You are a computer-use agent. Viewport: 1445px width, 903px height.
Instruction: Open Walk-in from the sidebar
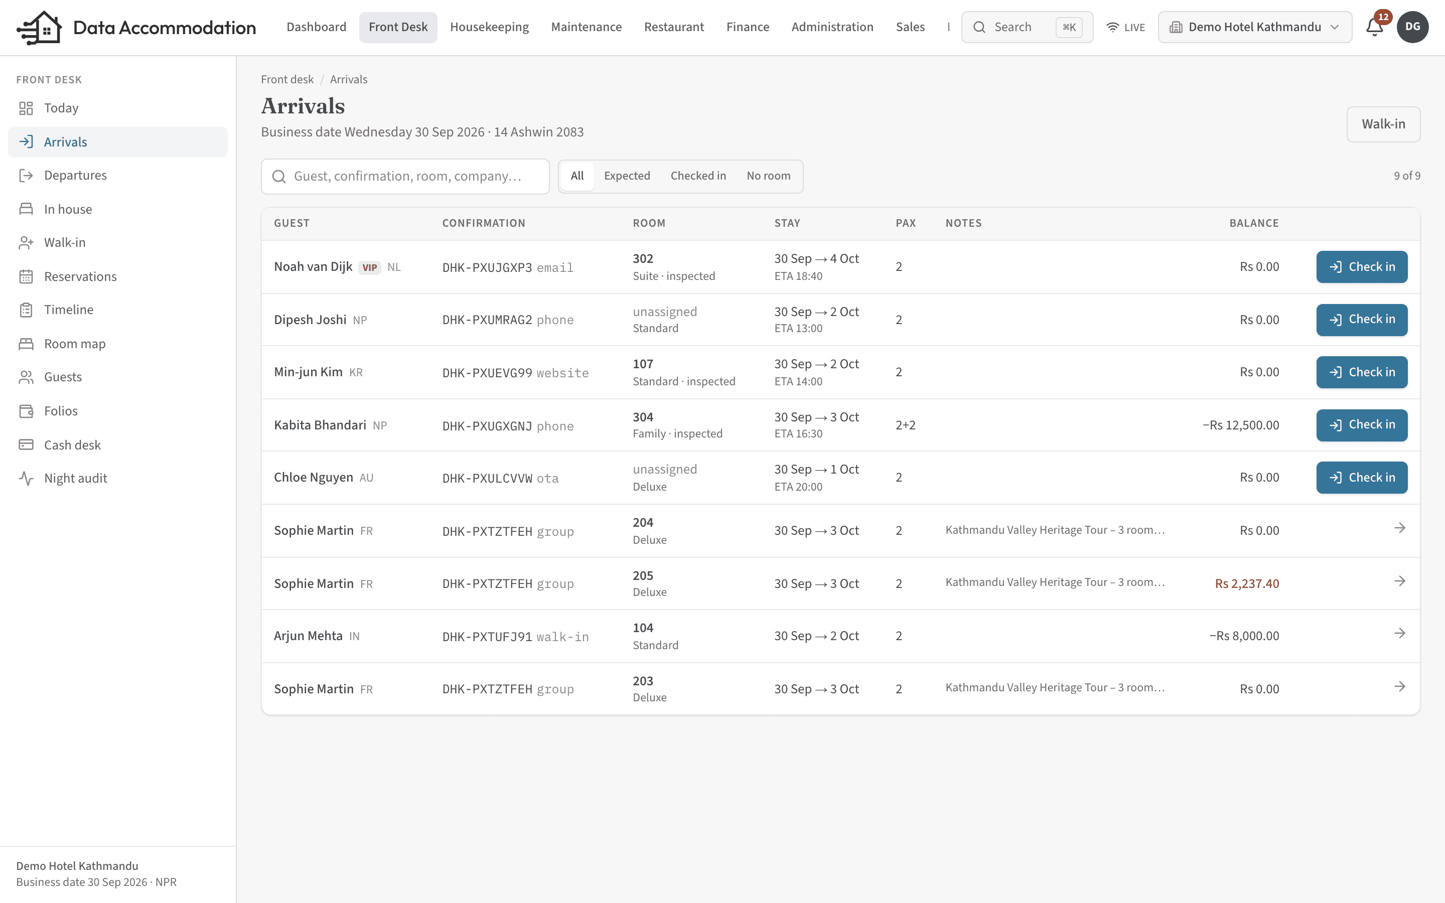[117, 242]
